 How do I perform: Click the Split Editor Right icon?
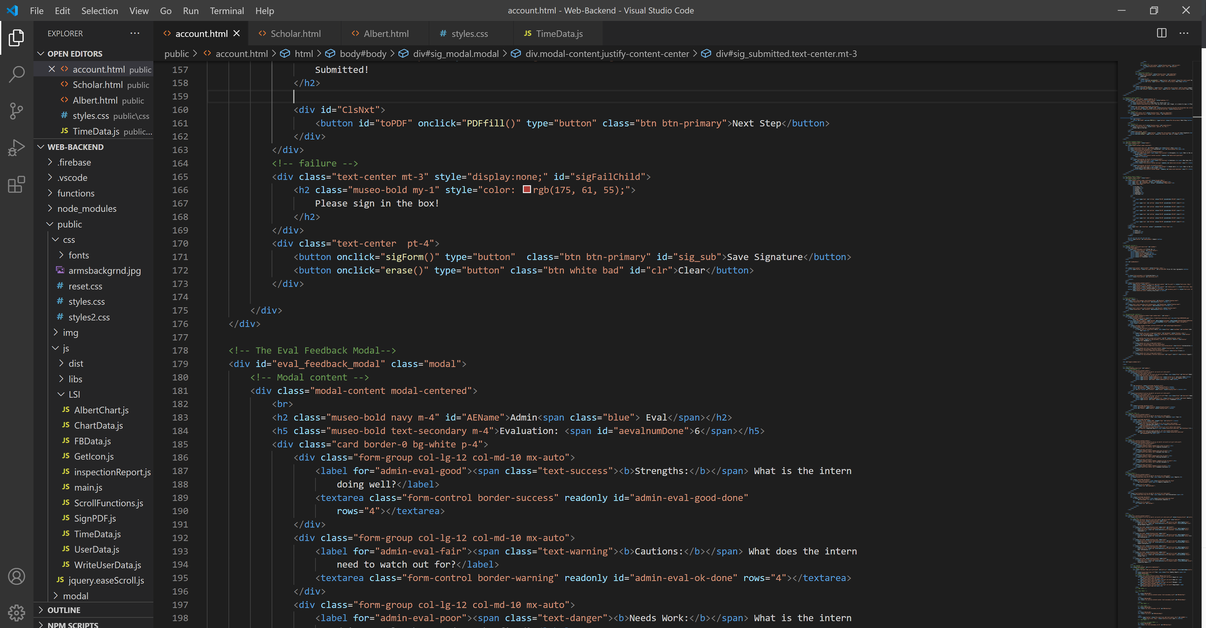(x=1161, y=33)
